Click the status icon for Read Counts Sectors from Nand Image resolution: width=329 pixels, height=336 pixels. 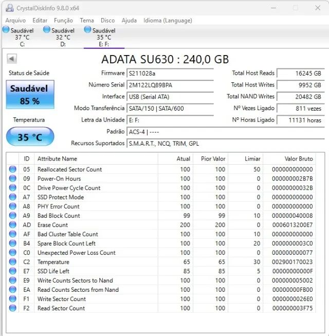point(13,290)
